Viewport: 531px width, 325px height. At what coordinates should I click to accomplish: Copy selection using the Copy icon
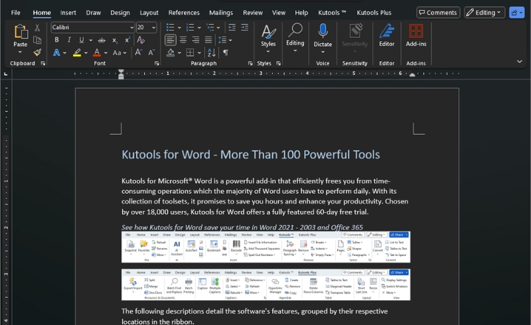click(37, 40)
